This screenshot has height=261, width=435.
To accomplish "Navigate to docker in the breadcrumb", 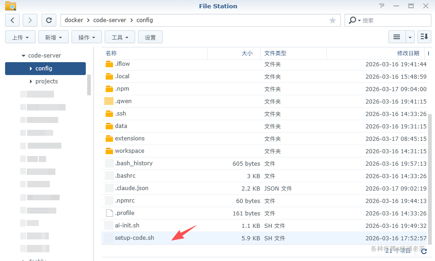I will pos(74,20).
